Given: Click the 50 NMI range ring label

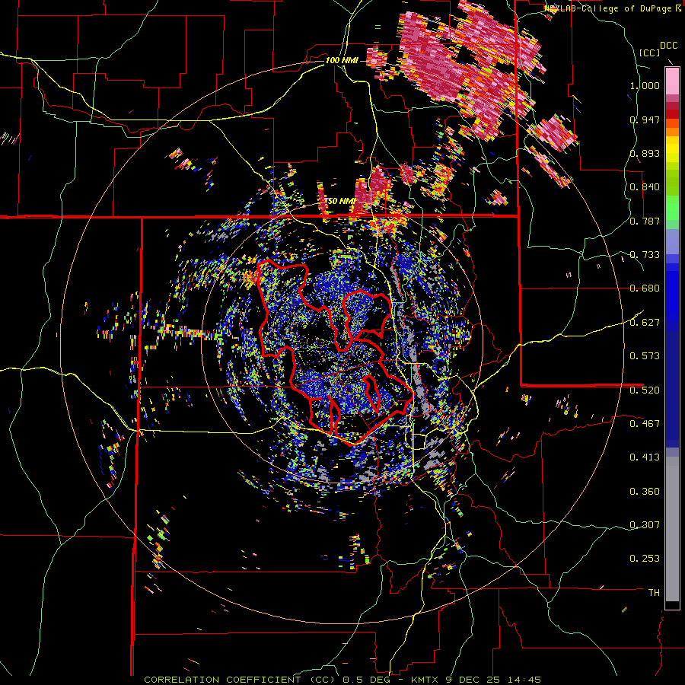Looking at the screenshot, I should pos(341,201).
